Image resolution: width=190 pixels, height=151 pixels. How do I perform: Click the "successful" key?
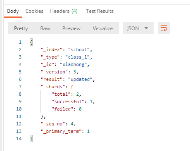pyautogui.click(x=68, y=101)
